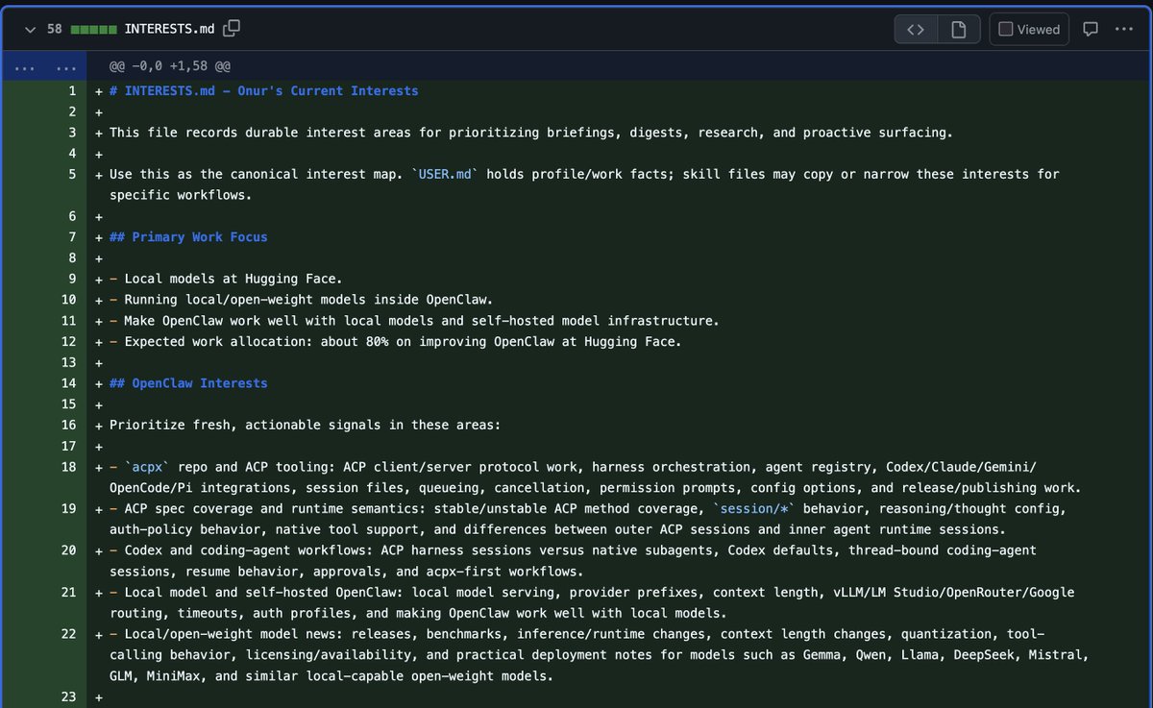Viewport: 1153px width, 708px height.
Task: Click the green diffstat bar
Action: (94, 29)
